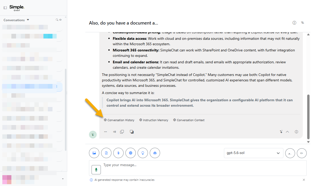Image resolution: width=331 pixels, height=186 pixels.
Task: Click the "Microsoft 365 connectivity:" bold text
Action: pyautogui.click(x=136, y=50)
